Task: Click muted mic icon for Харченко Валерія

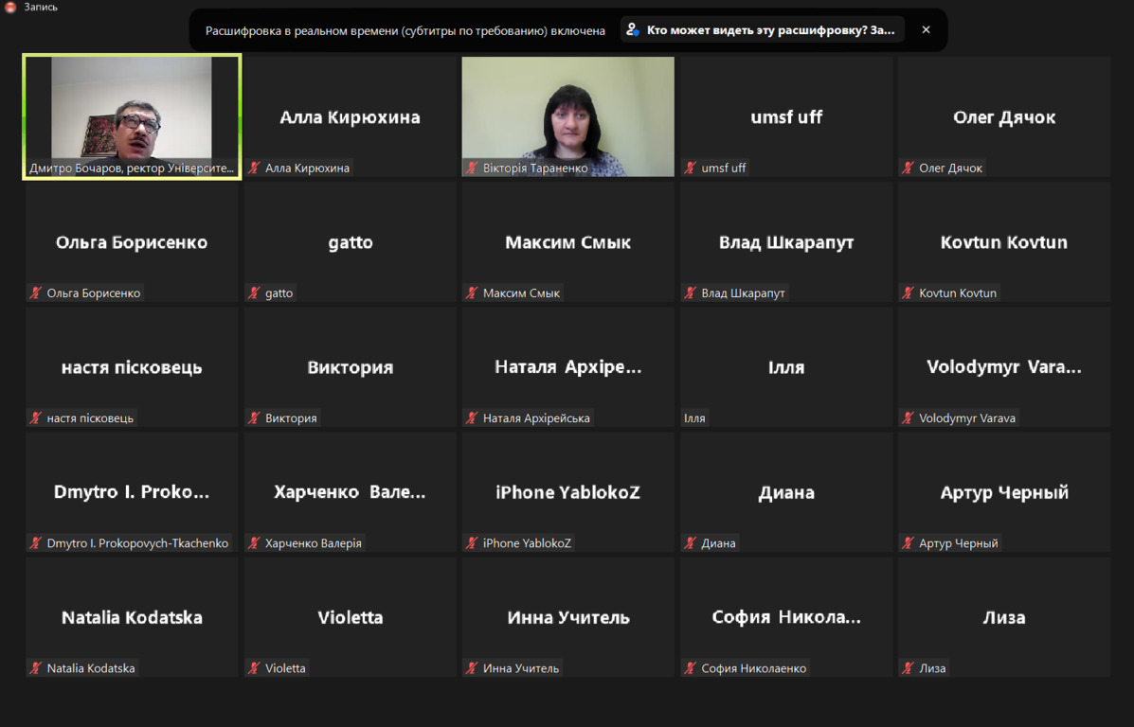Action: point(254,542)
